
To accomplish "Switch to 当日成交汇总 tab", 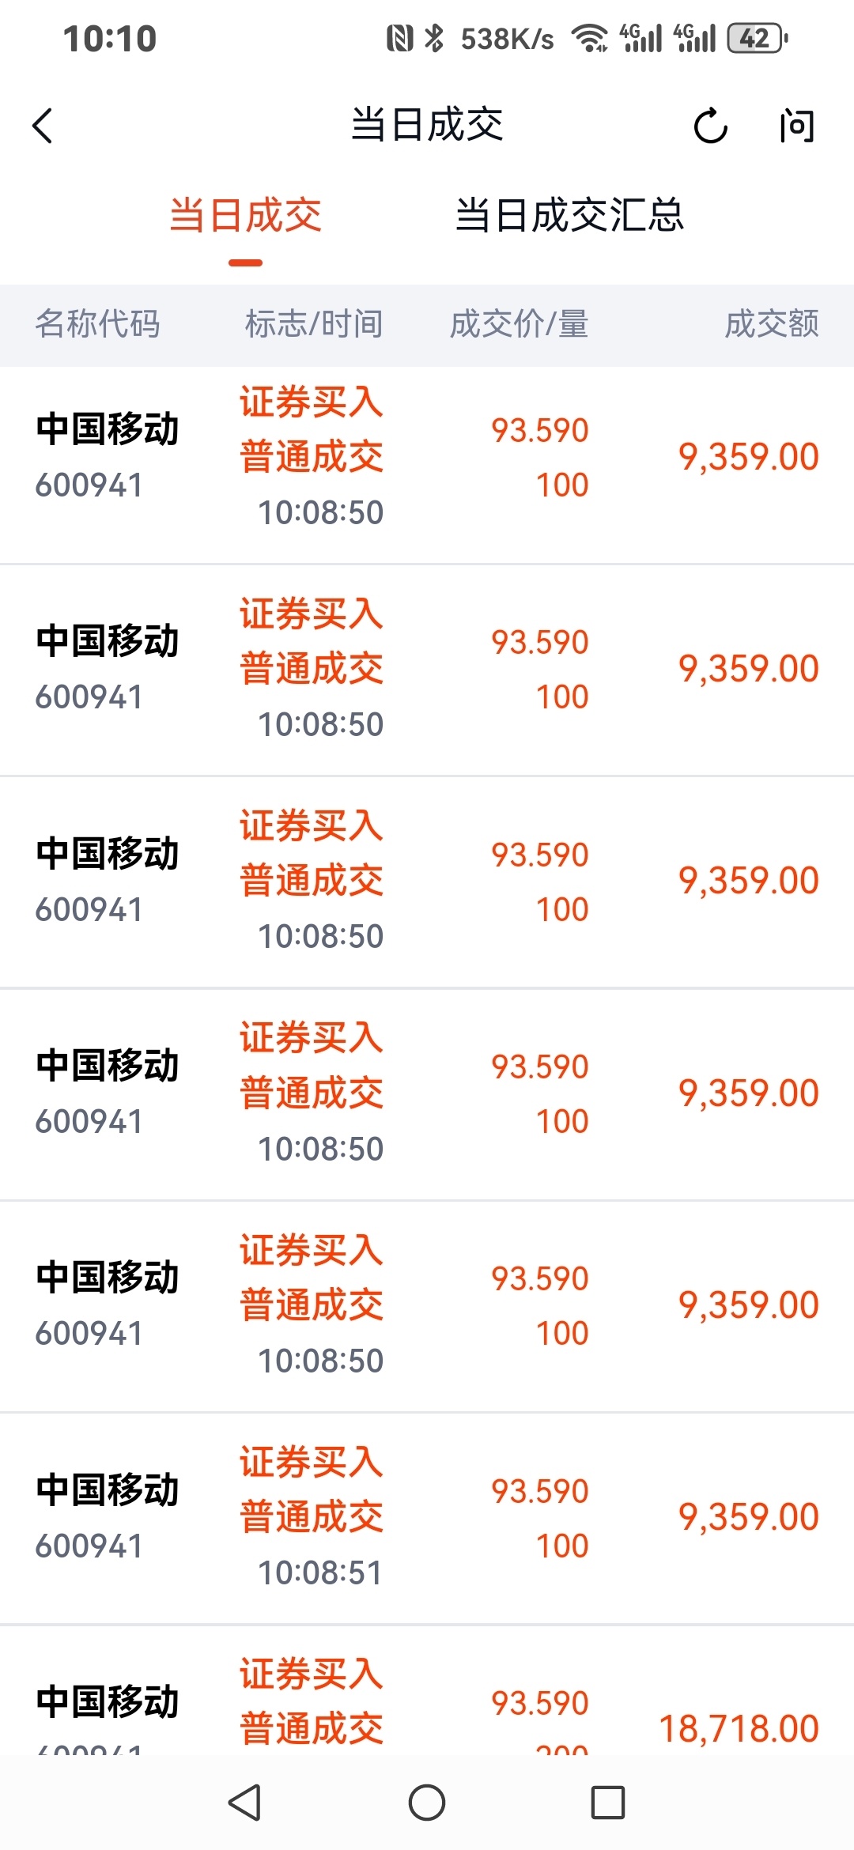I will (x=569, y=216).
